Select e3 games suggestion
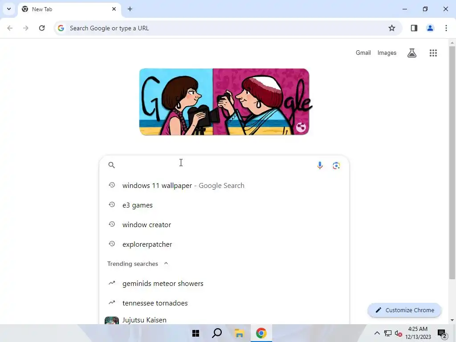Image resolution: width=456 pixels, height=342 pixels. point(224,205)
